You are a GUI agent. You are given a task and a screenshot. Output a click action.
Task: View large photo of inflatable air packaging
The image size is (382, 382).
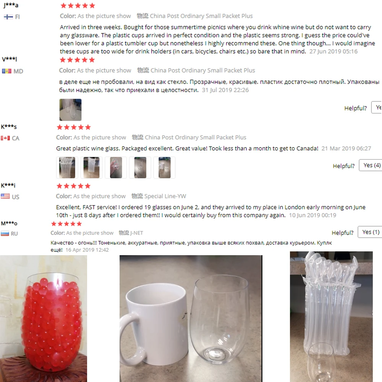(331, 316)
